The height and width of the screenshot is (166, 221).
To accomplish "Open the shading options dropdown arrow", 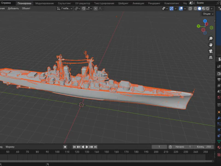I will point(212,9).
